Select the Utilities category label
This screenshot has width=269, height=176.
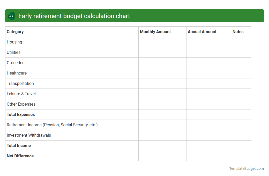tap(13, 52)
